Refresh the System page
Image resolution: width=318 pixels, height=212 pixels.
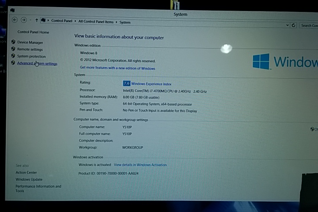pos(293,25)
